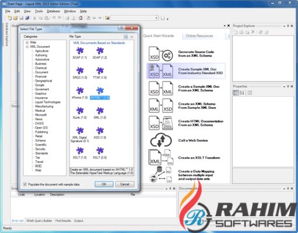Click the Create HTML Documentation wizard icon
This screenshot has width=298, height=233.
point(160,123)
